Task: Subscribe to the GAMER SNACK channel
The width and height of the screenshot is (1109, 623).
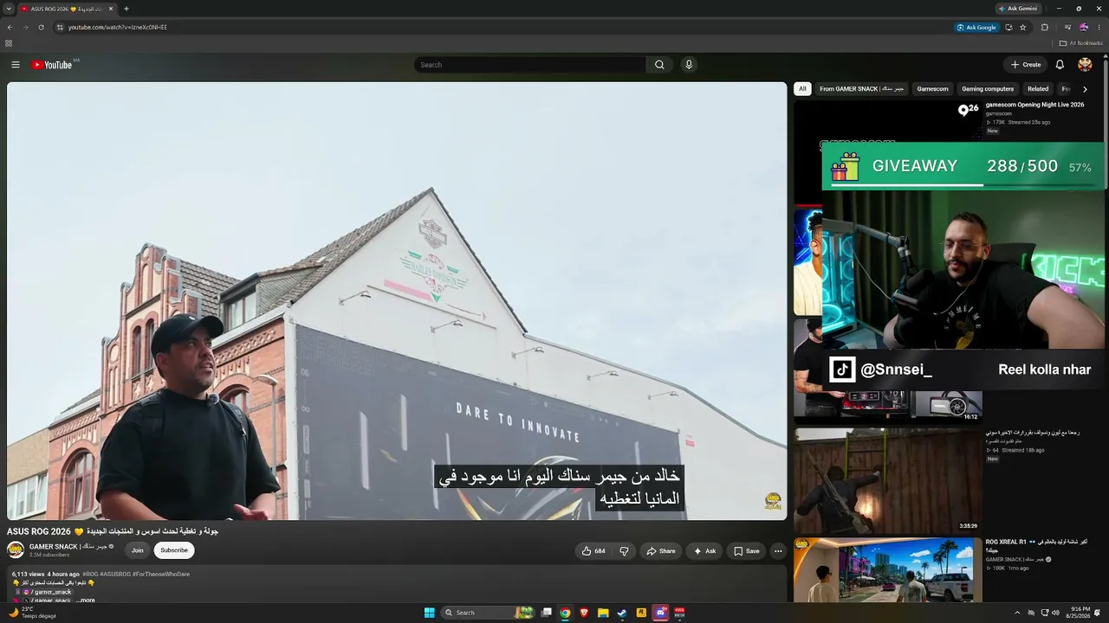Action: pyautogui.click(x=174, y=550)
